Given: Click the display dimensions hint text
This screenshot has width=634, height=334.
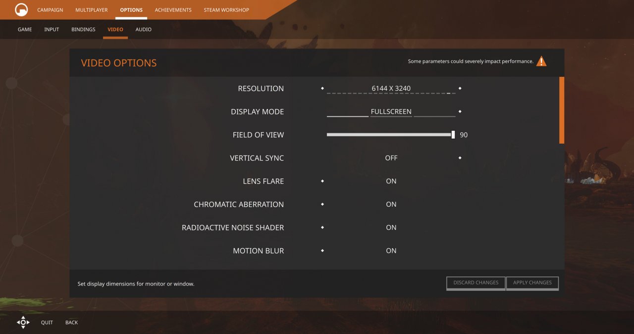Looking at the screenshot, I should 136,284.
